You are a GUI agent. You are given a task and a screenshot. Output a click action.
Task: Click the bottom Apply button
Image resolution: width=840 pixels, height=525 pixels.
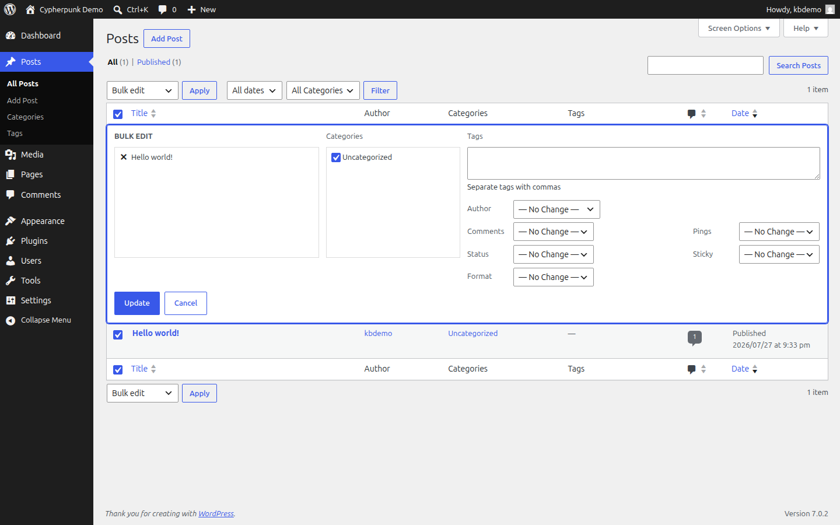(x=199, y=393)
